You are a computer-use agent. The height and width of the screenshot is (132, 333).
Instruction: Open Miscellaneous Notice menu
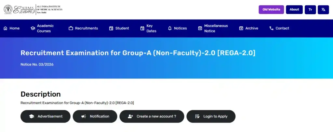coord(216,28)
